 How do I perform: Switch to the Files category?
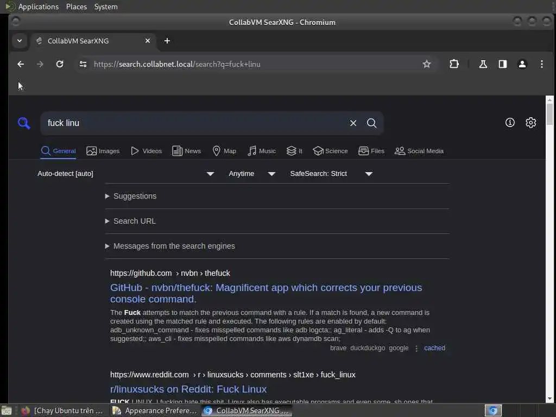click(x=371, y=151)
